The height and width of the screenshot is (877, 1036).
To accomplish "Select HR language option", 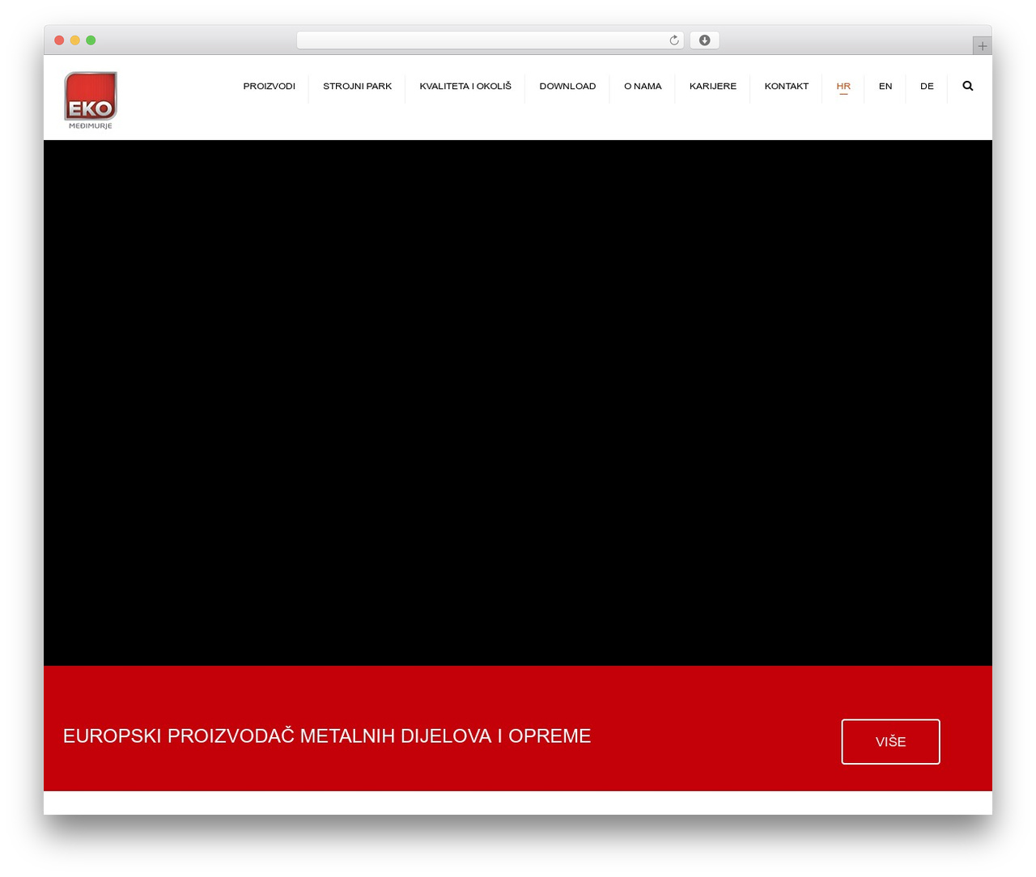I will tap(843, 86).
